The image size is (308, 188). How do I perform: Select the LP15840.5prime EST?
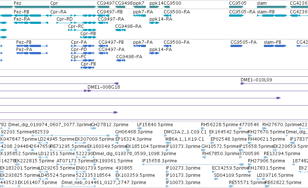click(139, 128)
